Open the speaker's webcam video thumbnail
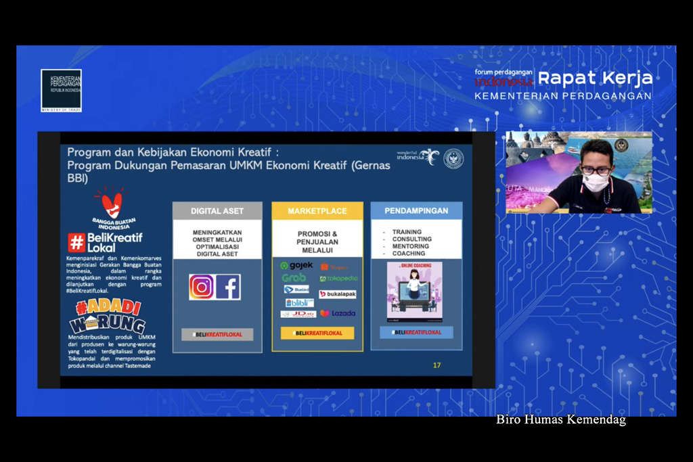693x462 pixels. click(579, 172)
